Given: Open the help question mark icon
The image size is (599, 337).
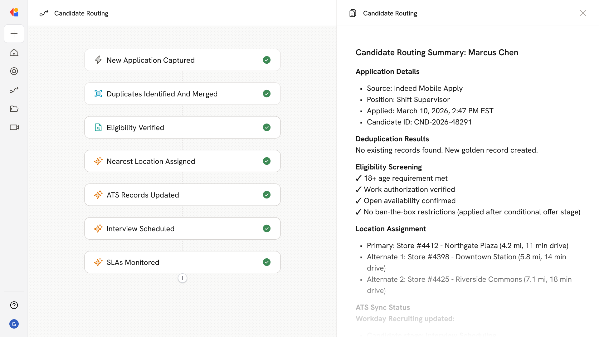Looking at the screenshot, I should pos(14,305).
